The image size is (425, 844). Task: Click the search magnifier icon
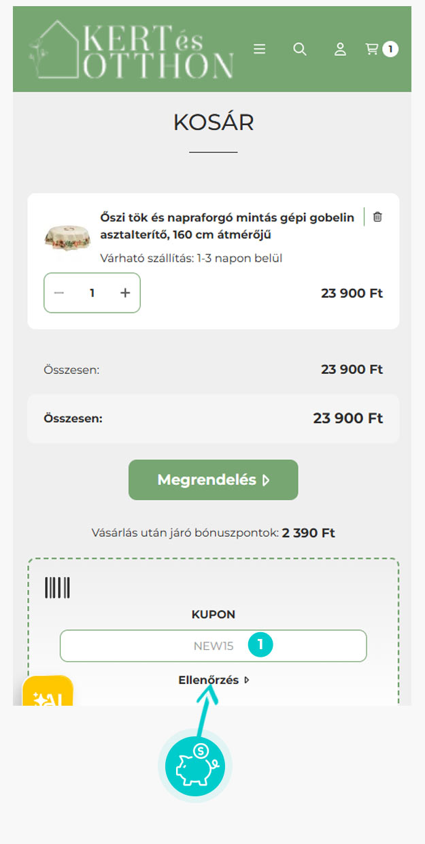(300, 49)
